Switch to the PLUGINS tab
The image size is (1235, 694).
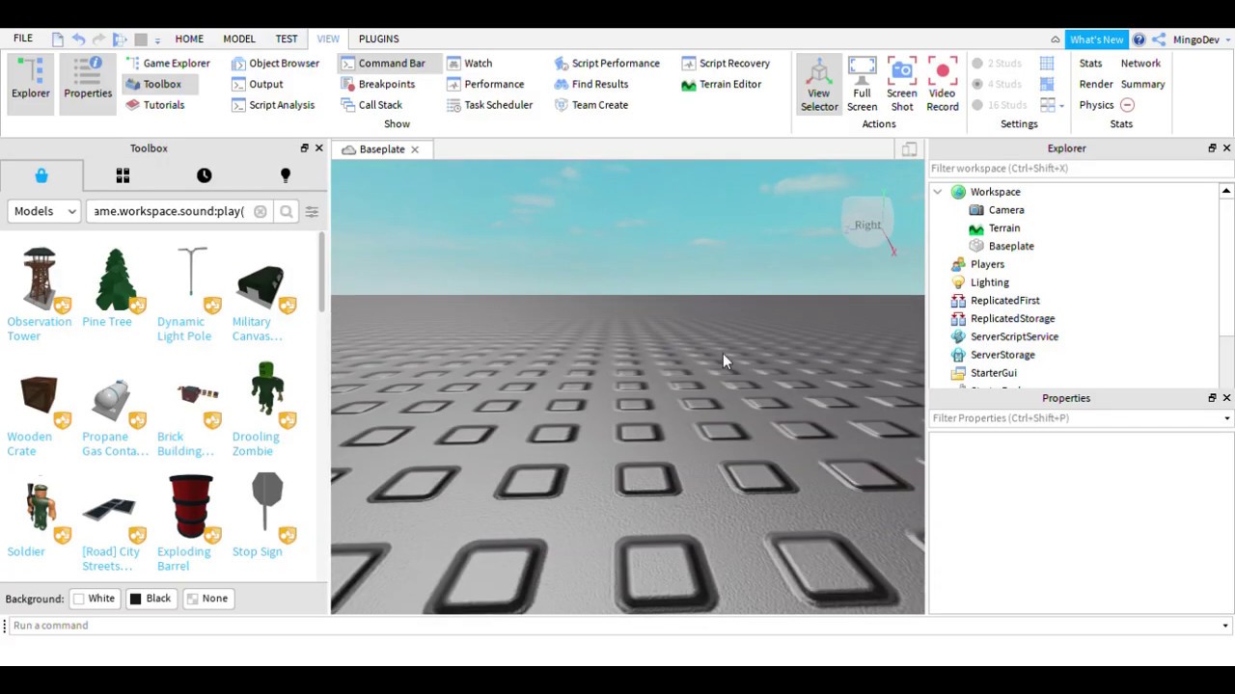point(378,39)
